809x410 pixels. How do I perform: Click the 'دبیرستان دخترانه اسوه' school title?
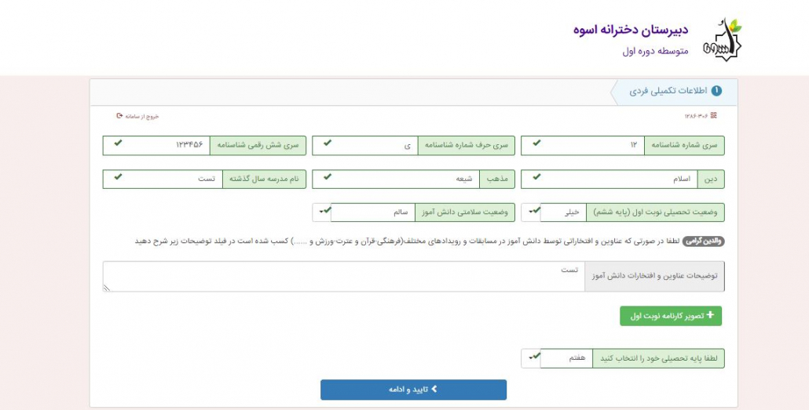[x=631, y=29]
